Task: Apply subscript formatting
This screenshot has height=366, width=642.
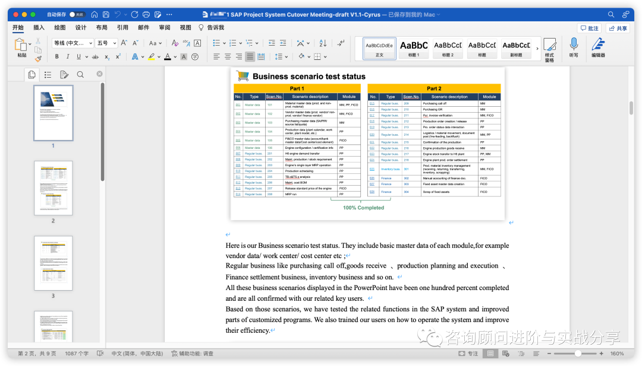Action: [x=107, y=57]
